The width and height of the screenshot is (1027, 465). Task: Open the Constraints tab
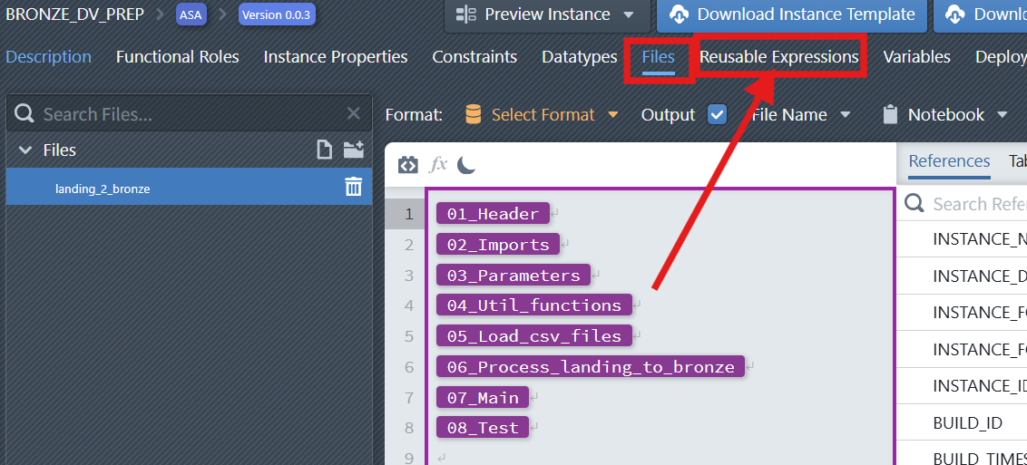pos(474,57)
